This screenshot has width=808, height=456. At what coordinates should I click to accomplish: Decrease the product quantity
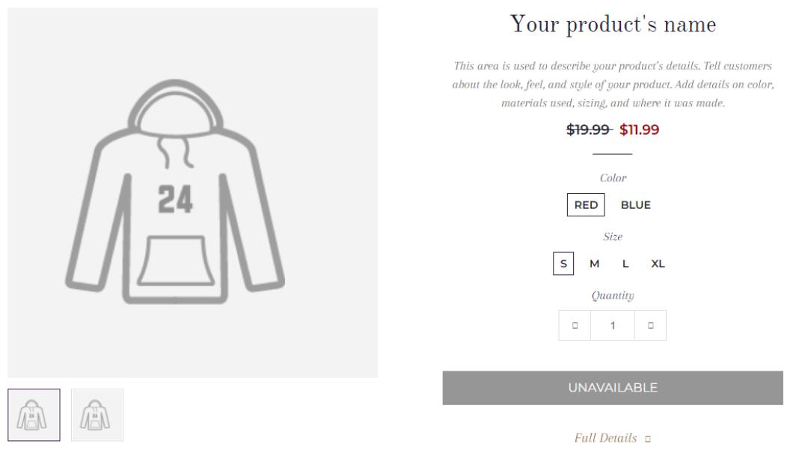[575, 326]
